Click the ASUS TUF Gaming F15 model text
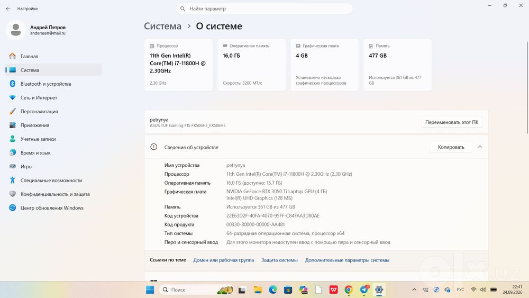Viewport: 529px width, 298px height. click(188, 125)
